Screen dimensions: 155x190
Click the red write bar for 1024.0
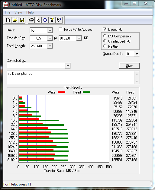pyautogui.click(x=37, y=145)
